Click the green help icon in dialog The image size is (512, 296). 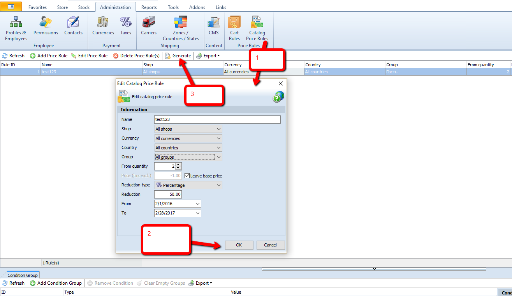point(278,97)
